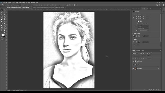
Task: Select the Horizontal Type tool
Action: 2,28
